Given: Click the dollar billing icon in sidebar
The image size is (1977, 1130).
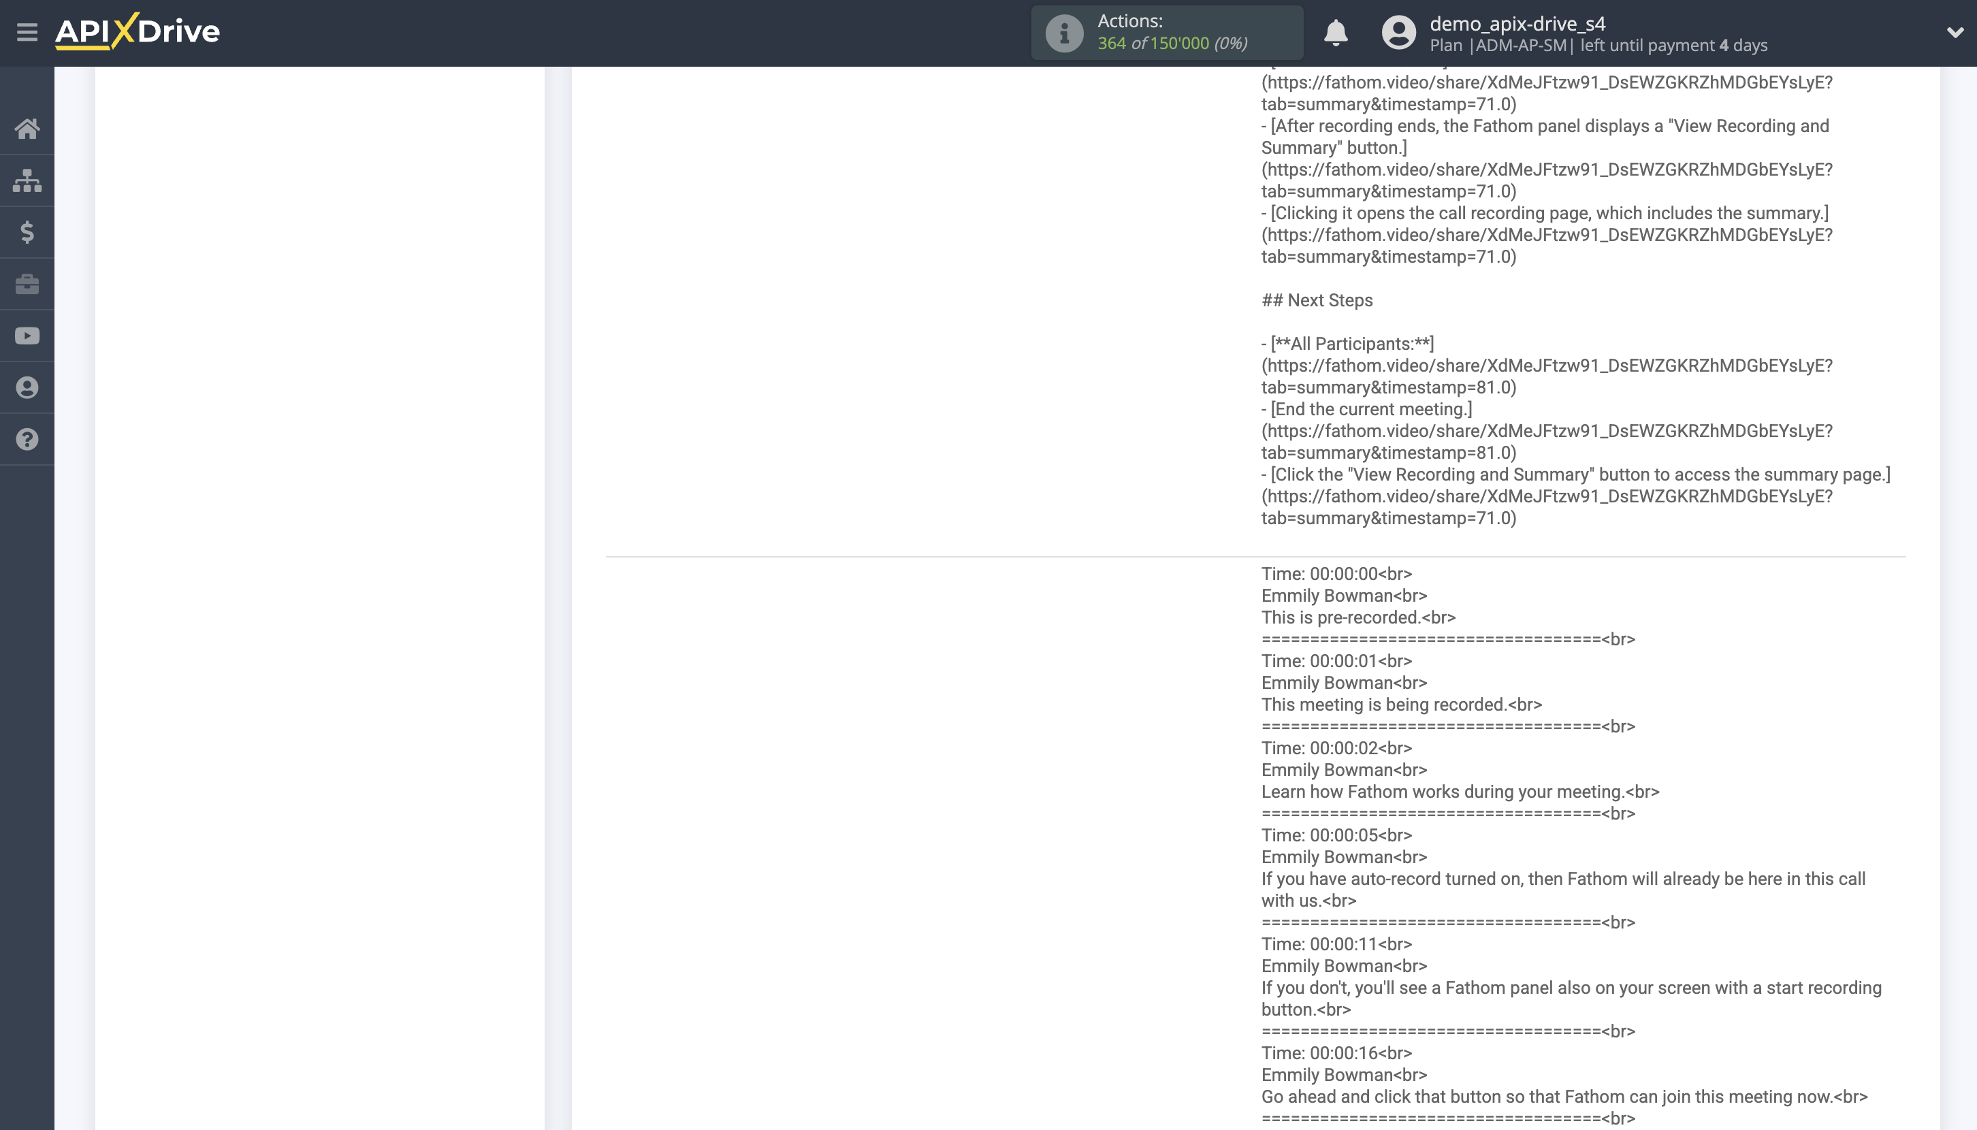Looking at the screenshot, I should 28,232.
